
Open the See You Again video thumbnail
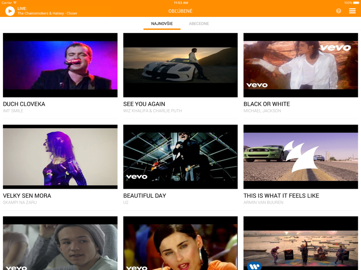(x=180, y=65)
